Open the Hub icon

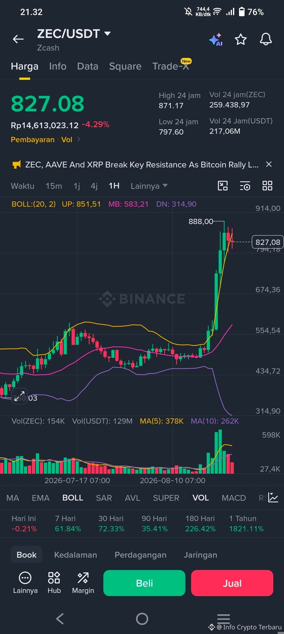tap(54, 583)
